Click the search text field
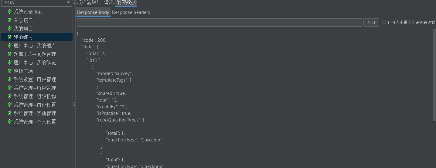Screen dimensions: 436x168 220,23
